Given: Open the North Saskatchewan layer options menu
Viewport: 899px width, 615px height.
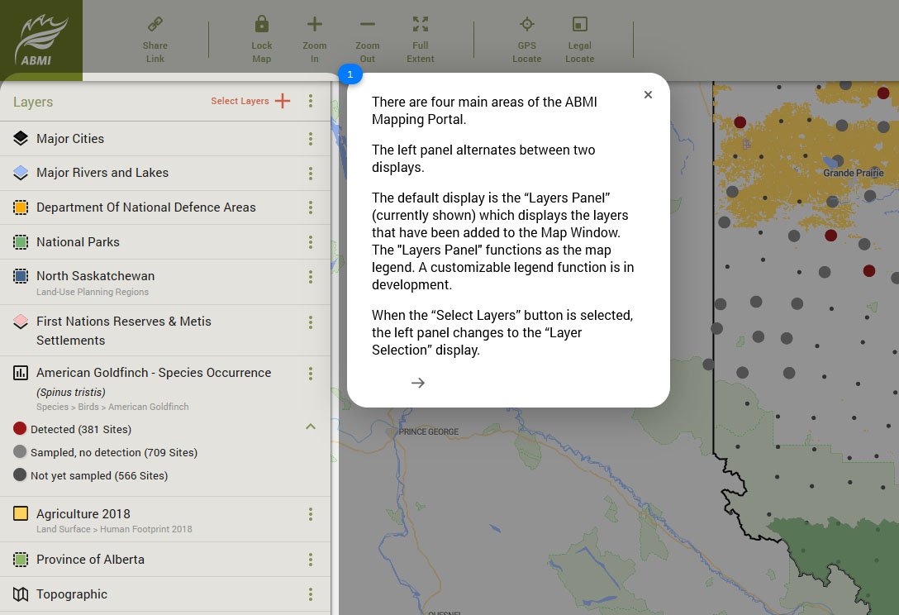Looking at the screenshot, I should pos(311,277).
